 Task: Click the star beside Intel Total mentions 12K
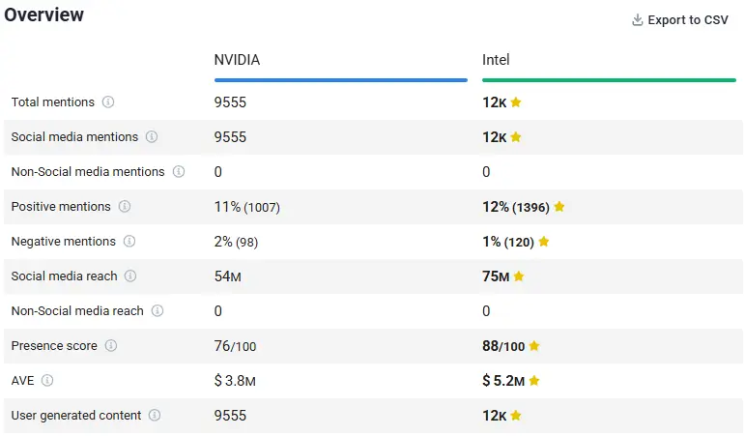[516, 102]
